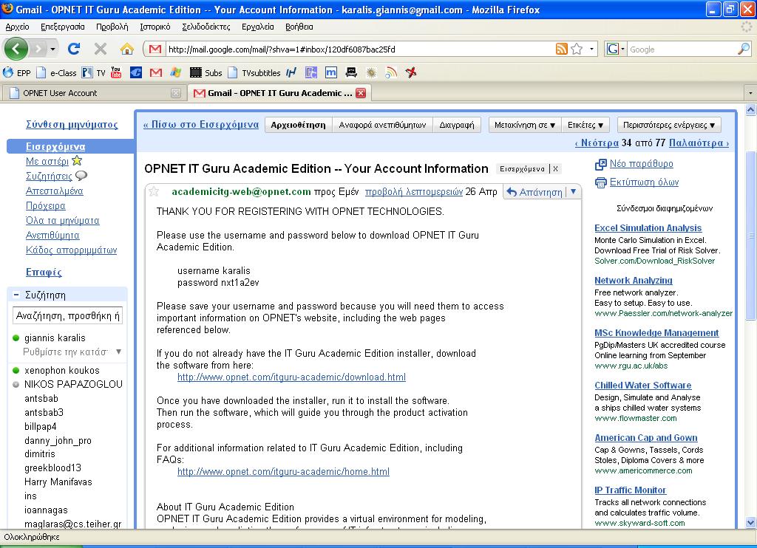The height and width of the screenshot is (548, 757).
Task: Click the page vertical scrollbar down arrow
Action: 751,522
